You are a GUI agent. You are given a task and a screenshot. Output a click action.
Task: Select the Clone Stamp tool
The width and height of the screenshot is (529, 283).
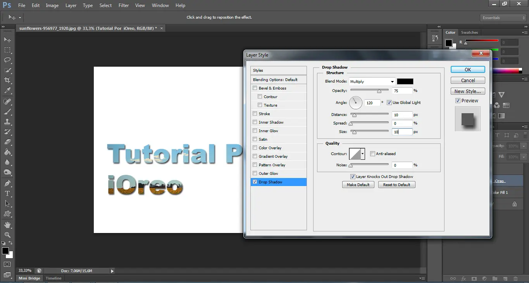point(7,121)
